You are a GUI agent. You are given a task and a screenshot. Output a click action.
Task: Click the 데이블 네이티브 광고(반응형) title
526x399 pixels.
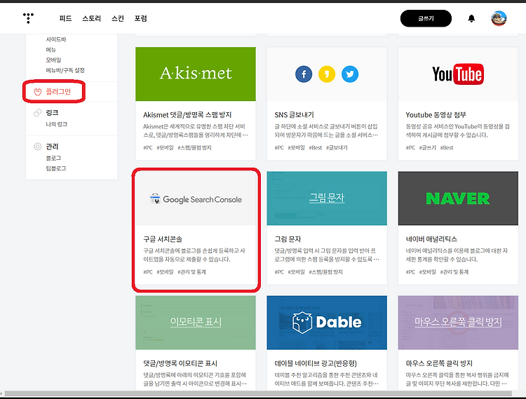316,363
